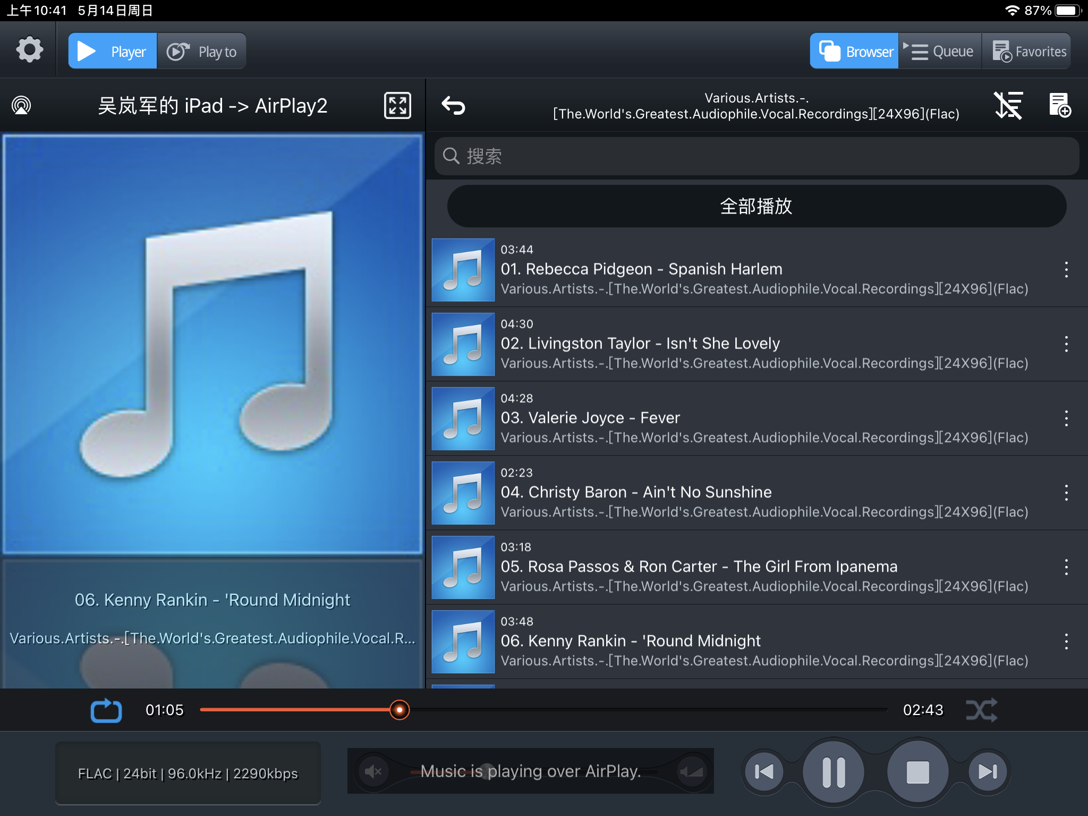Tap thumbnail of 'Round Midnight list row
The width and height of the screenshot is (1088, 816).
(463, 642)
